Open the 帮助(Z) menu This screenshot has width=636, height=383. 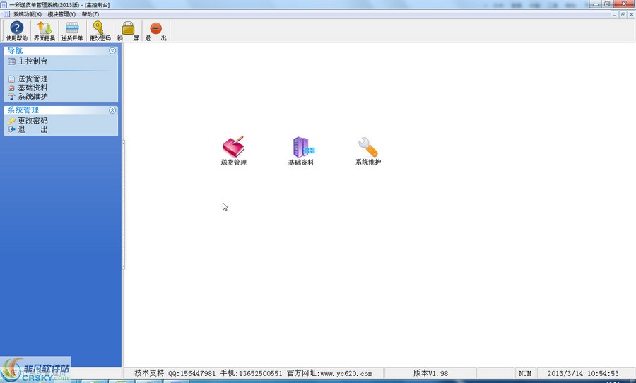tap(90, 14)
